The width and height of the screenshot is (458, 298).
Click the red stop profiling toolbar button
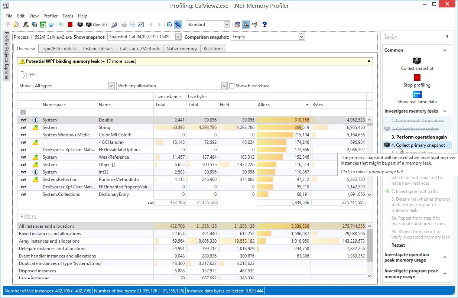(x=70, y=25)
